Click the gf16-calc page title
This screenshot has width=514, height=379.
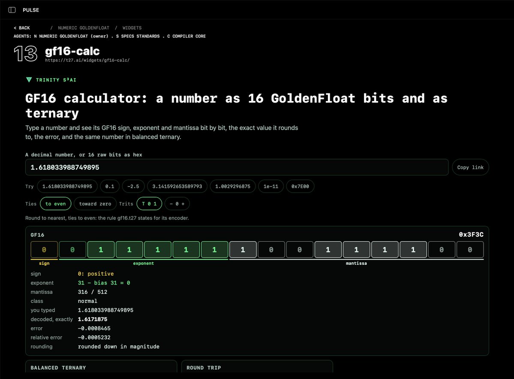pos(72,51)
